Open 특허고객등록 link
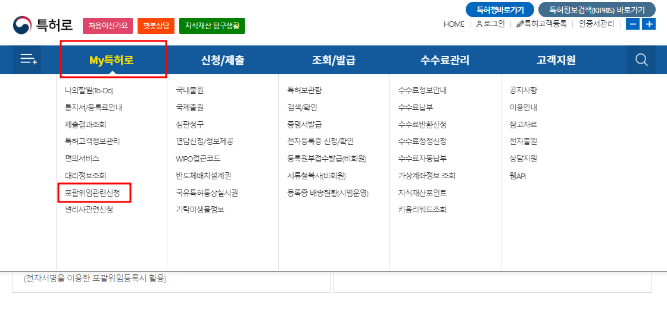667x332 pixels. pyautogui.click(x=541, y=24)
